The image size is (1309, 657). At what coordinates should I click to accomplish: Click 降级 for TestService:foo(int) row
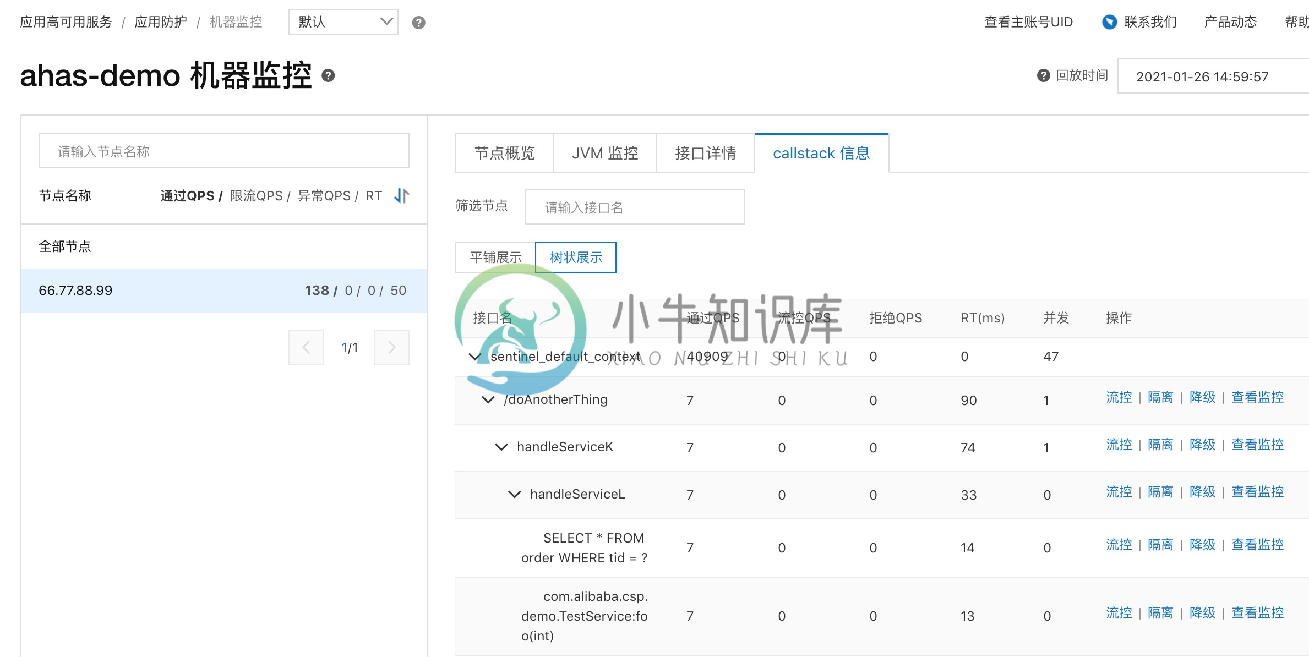point(1203,613)
